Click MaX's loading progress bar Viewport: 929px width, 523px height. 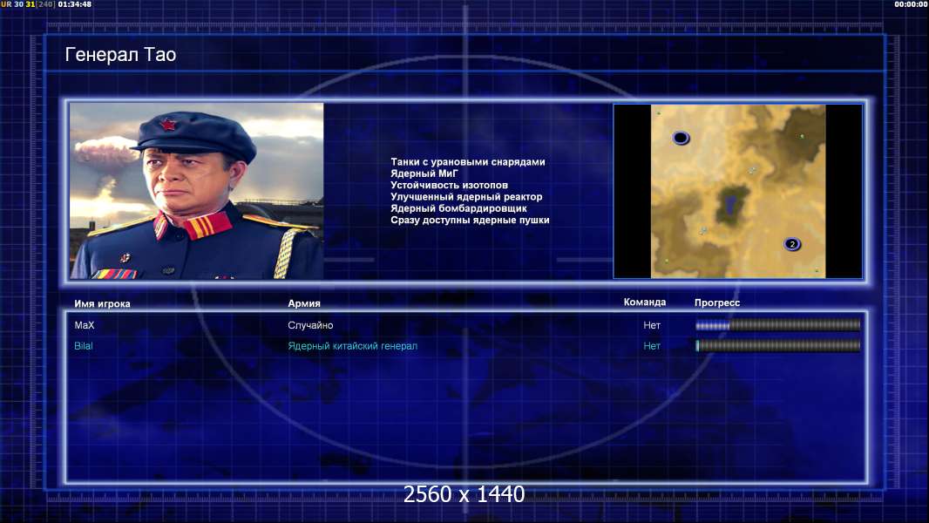[777, 324]
